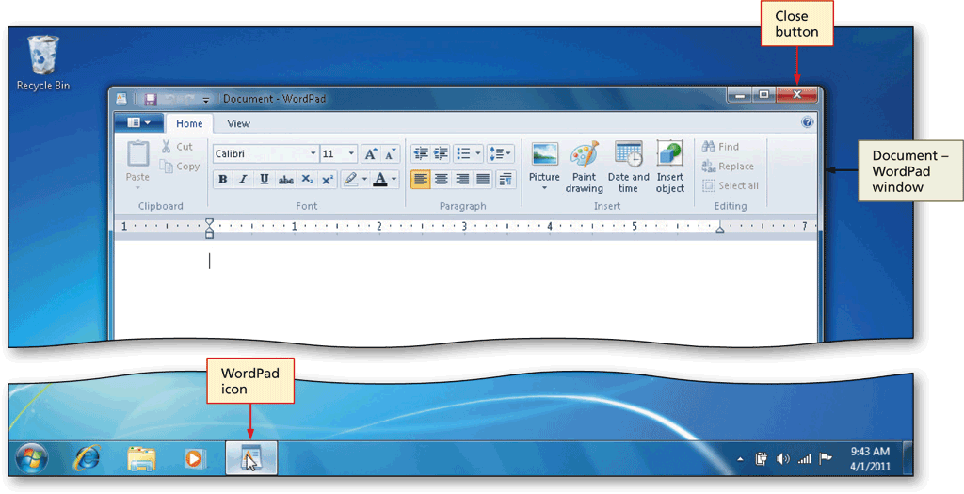964x494 pixels.
Task: Click the 9:43 AM taskbar clock
Action: point(870,459)
